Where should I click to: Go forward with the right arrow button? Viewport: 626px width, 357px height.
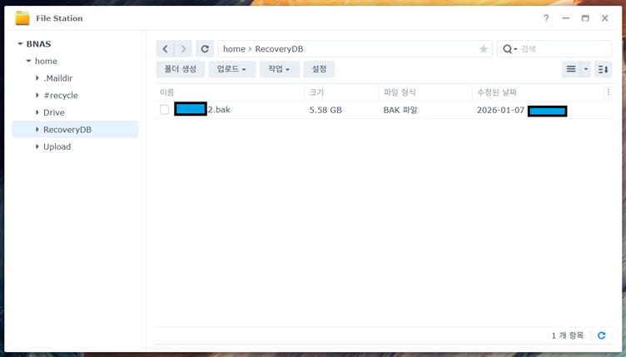(183, 48)
